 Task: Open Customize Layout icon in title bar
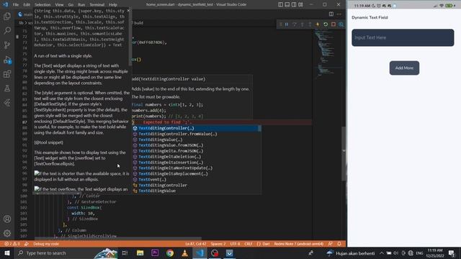[300, 5]
